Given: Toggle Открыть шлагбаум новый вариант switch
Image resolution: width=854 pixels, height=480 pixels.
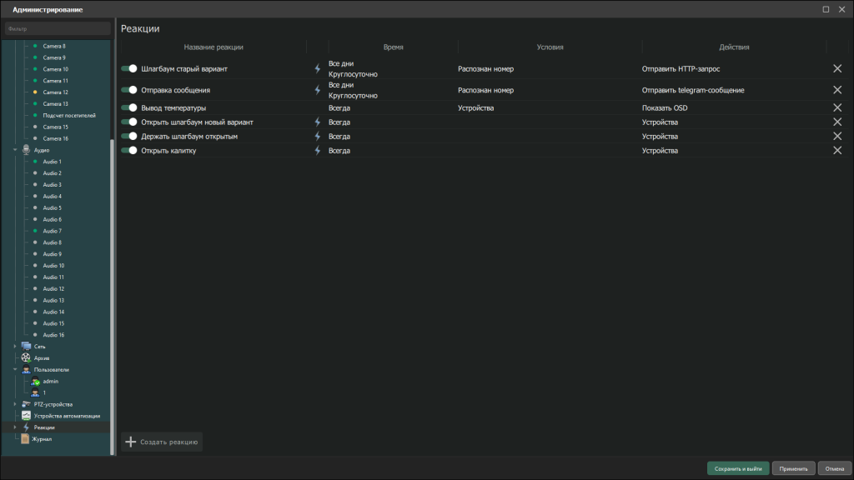Looking at the screenshot, I should (129, 122).
